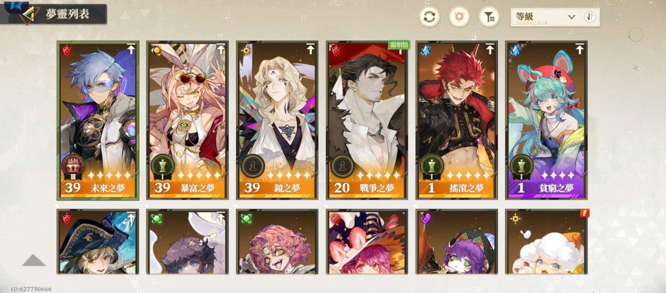Click upgrade arrow on 鏡之夢 card
This screenshot has width=666, height=293.
coord(310,49)
